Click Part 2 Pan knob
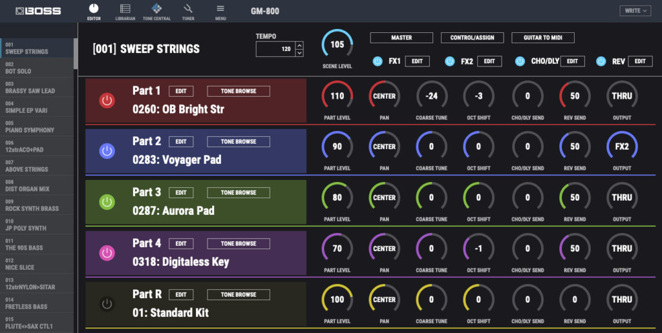662x333 pixels. pyautogui.click(x=384, y=146)
